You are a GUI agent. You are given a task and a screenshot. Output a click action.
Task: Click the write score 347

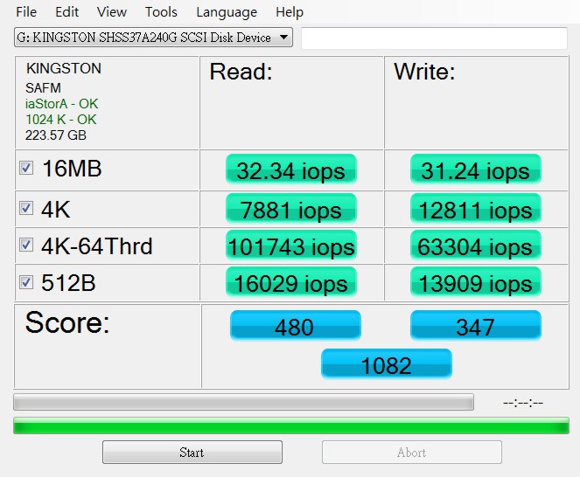point(476,326)
